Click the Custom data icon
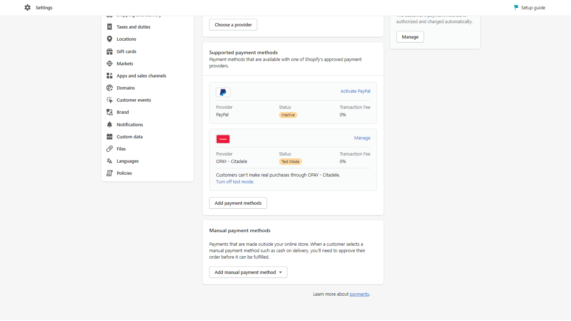The image size is (571, 321). pos(110,137)
